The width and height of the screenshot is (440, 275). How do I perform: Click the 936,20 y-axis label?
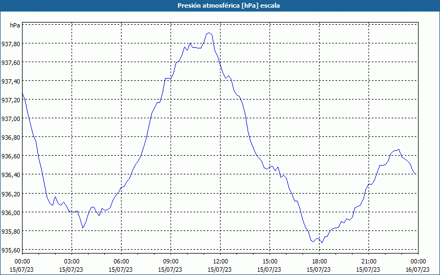point(10,194)
